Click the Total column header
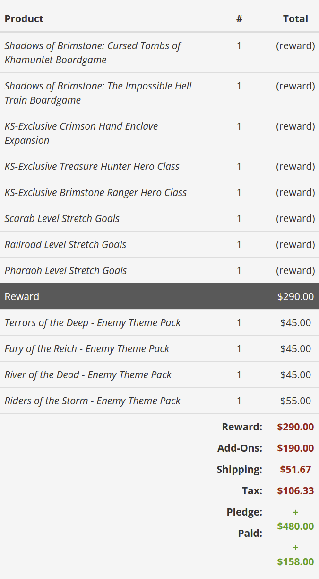The height and width of the screenshot is (579, 319). (295, 18)
